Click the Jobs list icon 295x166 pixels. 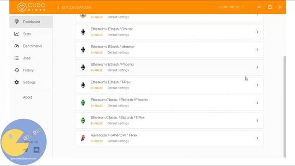(x=17, y=58)
